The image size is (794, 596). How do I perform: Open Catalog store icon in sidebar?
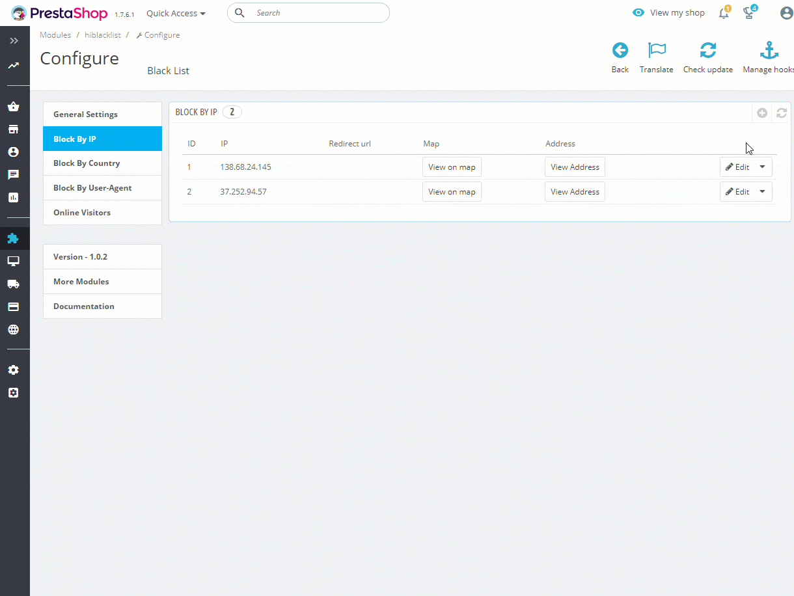coord(14,129)
